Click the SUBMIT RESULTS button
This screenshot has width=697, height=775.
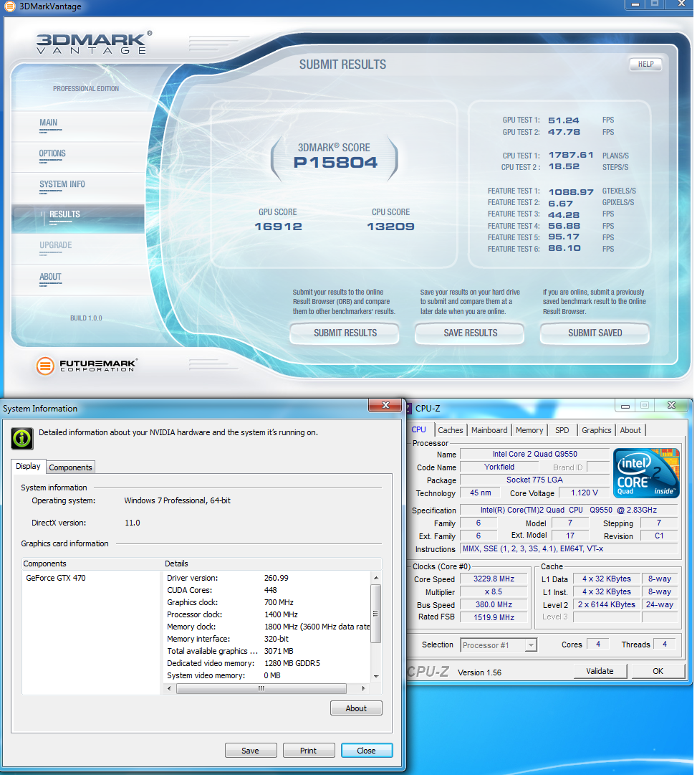345,333
